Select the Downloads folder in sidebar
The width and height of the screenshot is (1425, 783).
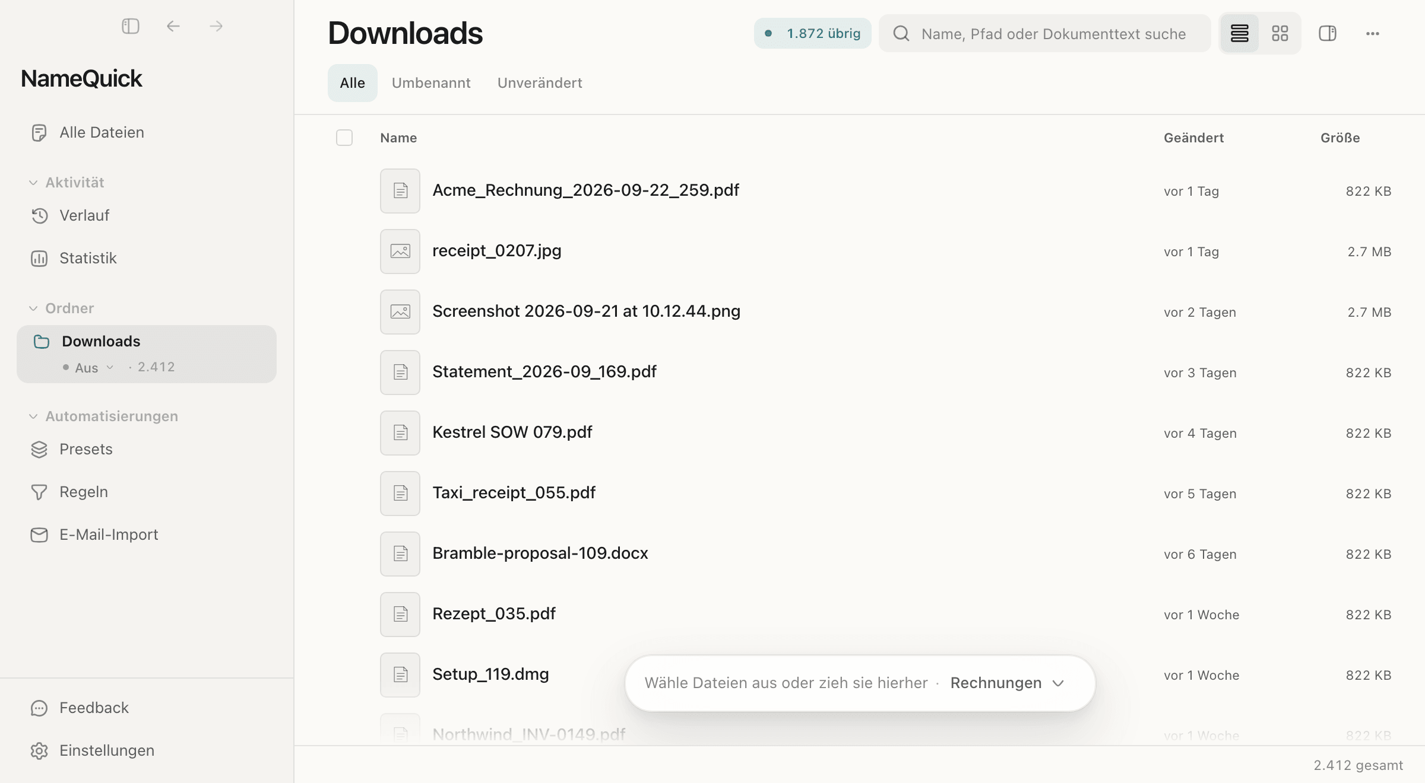coord(147,354)
